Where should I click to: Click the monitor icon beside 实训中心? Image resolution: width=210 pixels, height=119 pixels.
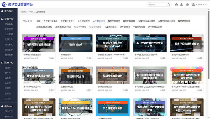tap(2, 19)
